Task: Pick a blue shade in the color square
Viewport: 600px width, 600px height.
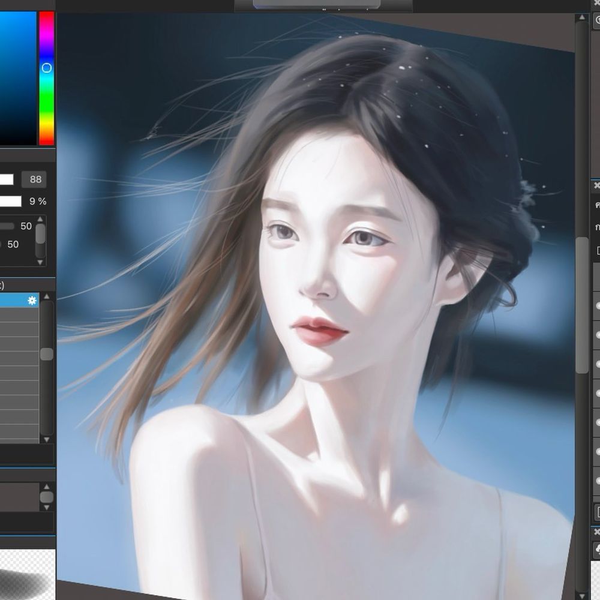Action: (x=18, y=78)
